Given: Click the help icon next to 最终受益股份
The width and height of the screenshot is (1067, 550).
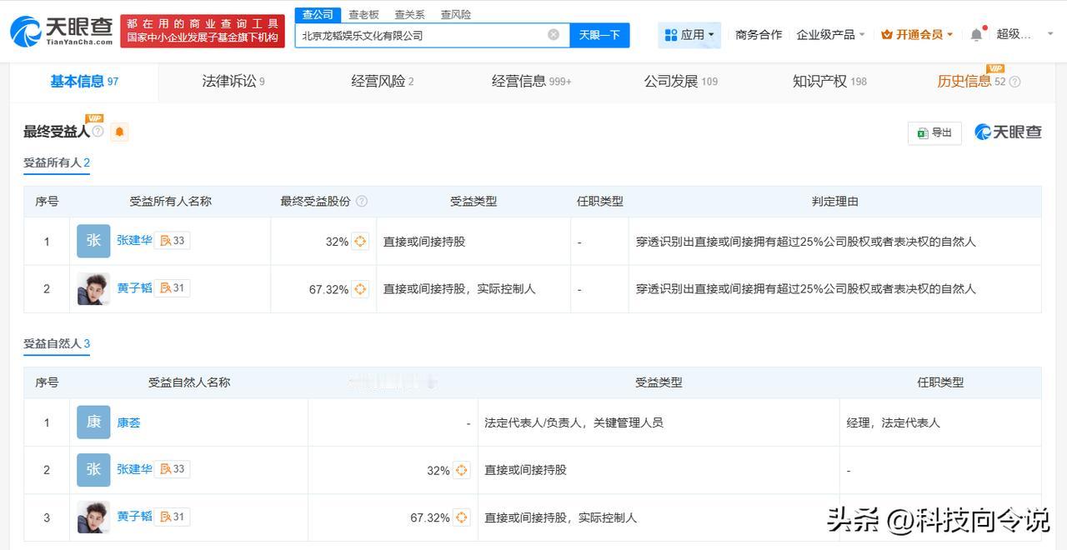Looking at the screenshot, I should click(x=361, y=201).
